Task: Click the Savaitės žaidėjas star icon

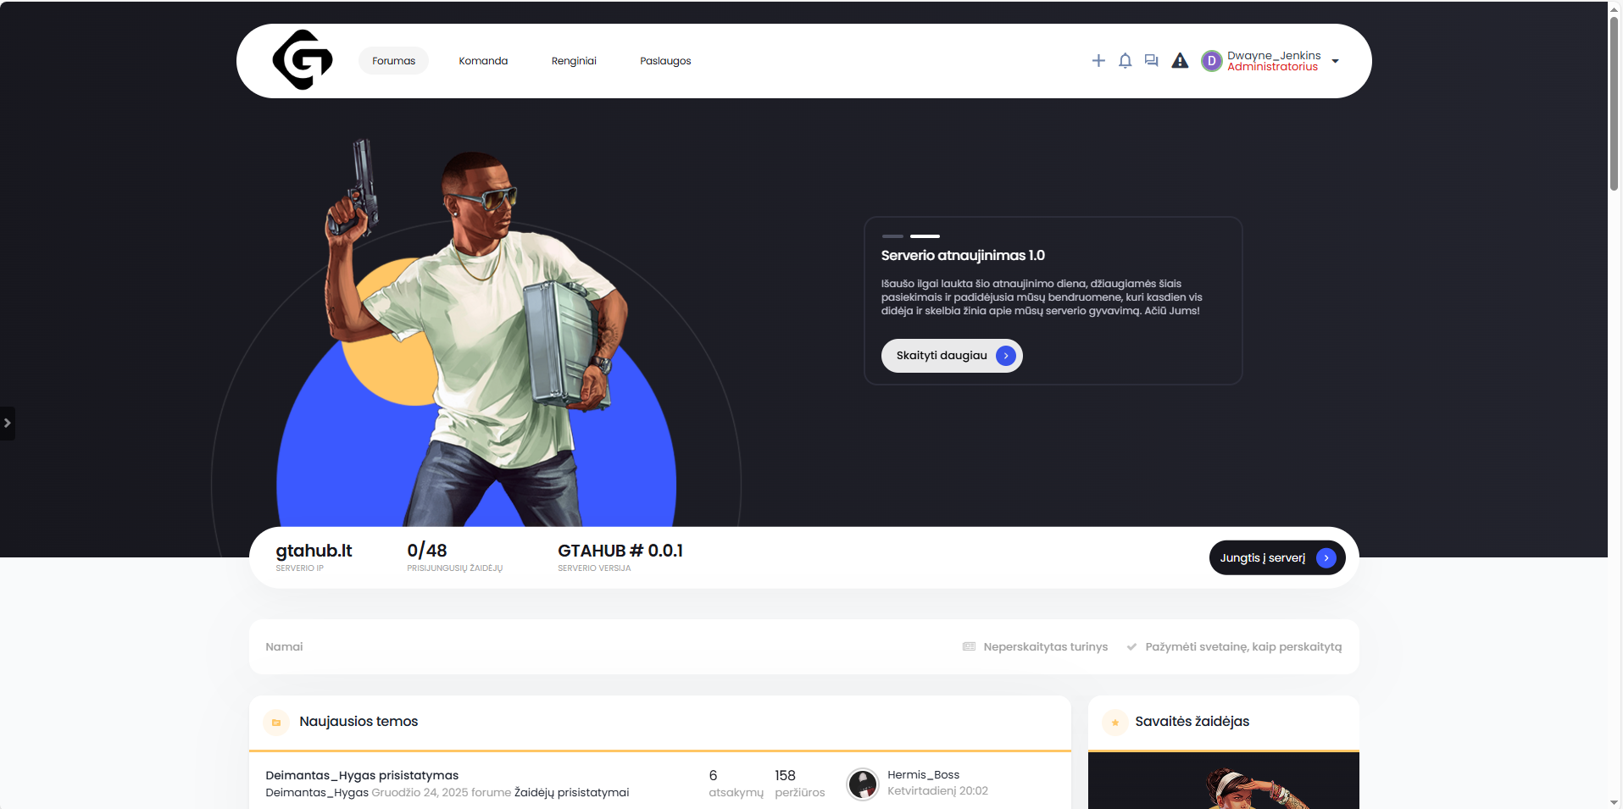Action: click(x=1115, y=723)
